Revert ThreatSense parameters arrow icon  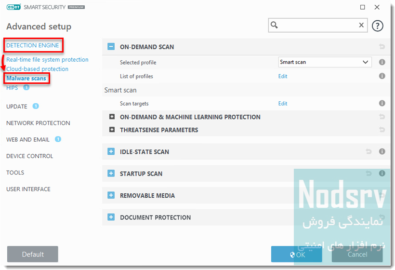coord(382,130)
